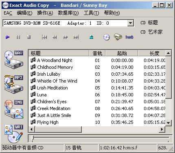The height and width of the screenshot is (153, 175).
Task: Click the CD 艺术家 label
Action: [x=151, y=32]
